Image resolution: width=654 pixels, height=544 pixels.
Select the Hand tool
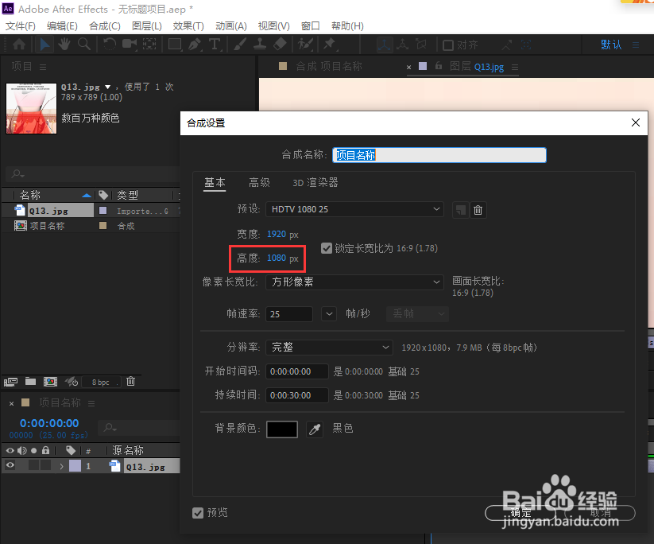(x=64, y=45)
